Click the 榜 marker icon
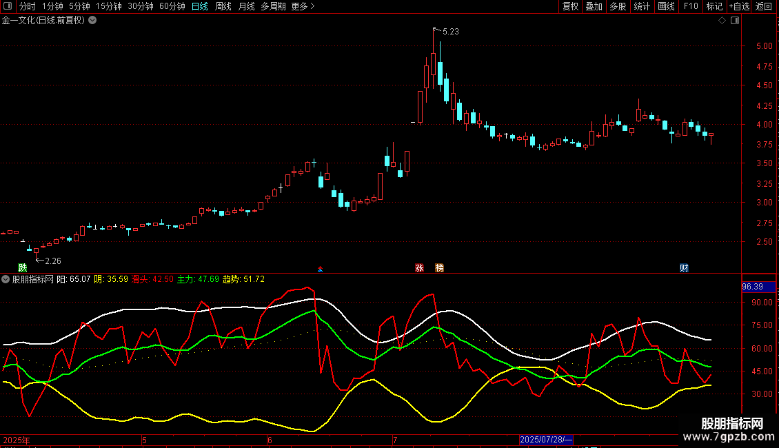 tap(439, 267)
